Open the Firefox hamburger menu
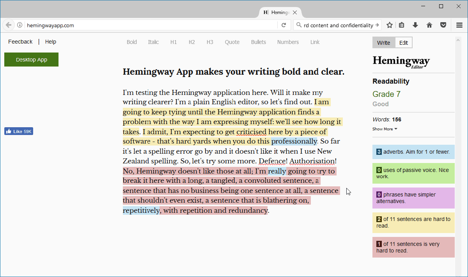Viewport: 468px width, 277px height. tap(459, 25)
